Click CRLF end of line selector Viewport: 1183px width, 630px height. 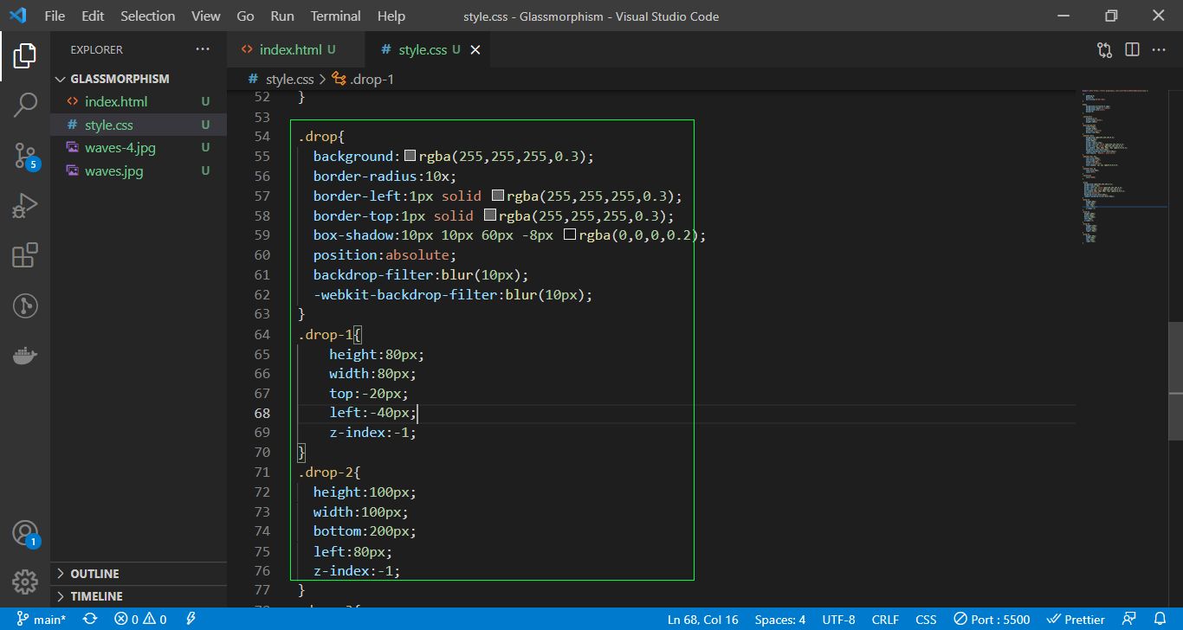point(885,620)
